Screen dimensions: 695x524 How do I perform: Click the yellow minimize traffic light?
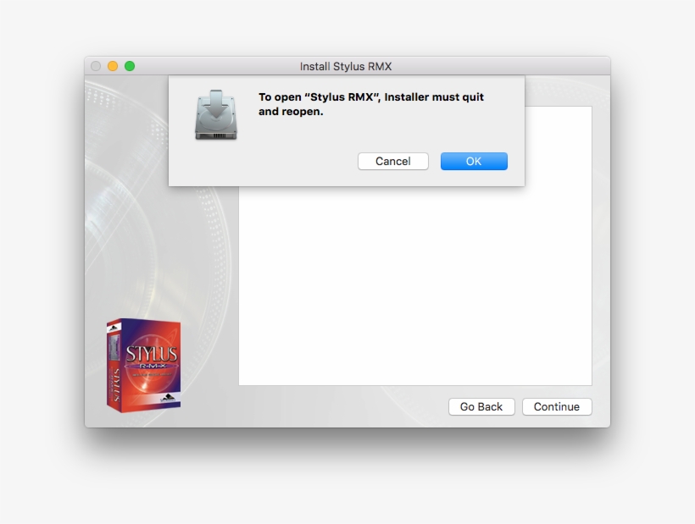[x=113, y=64]
